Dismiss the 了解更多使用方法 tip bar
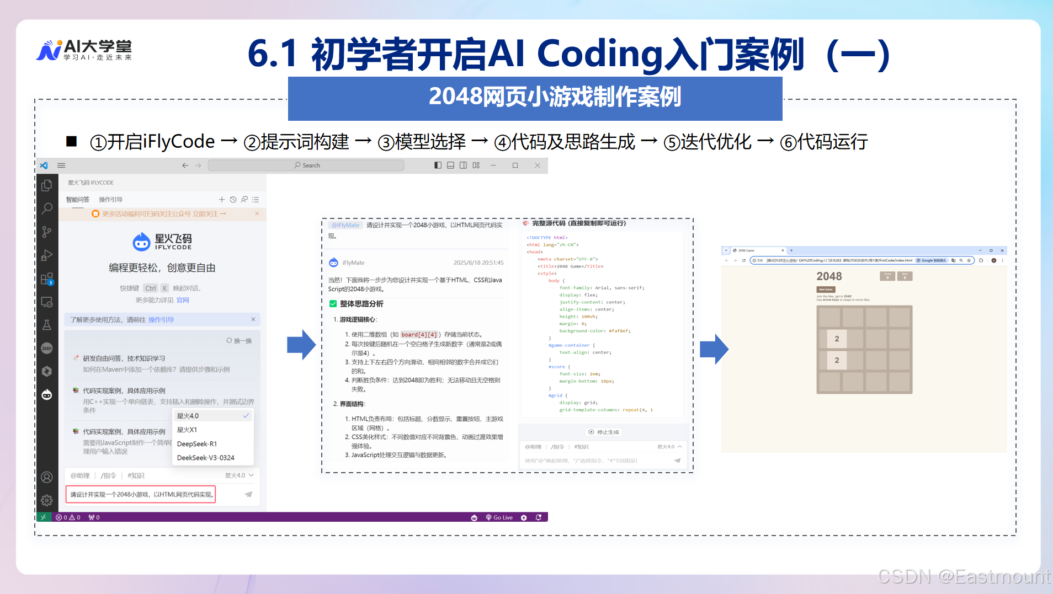The image size is (1053, 594). click(x=253, y=319)
